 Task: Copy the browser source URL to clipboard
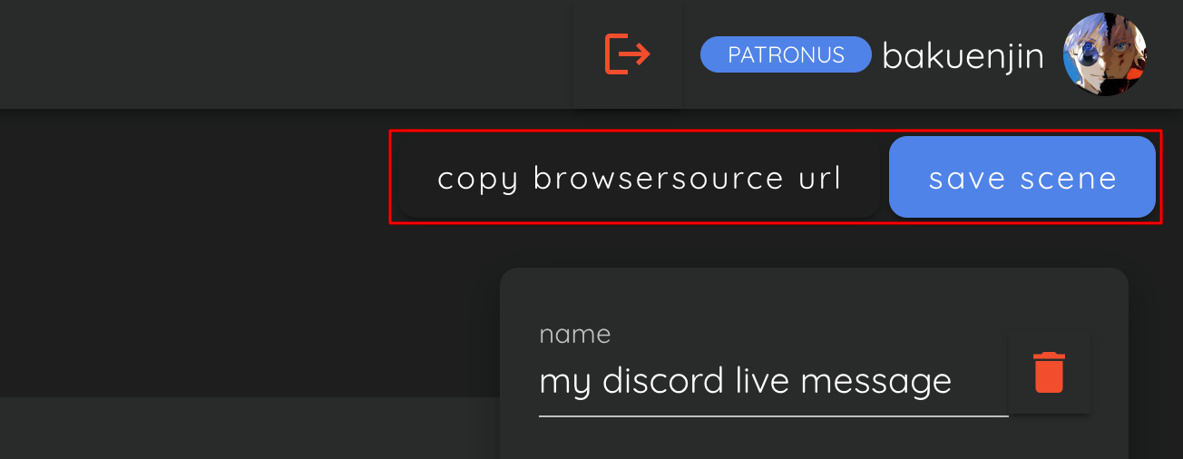640,177
